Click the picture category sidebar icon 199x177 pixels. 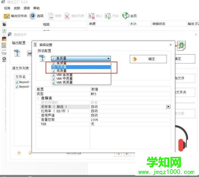4,38
